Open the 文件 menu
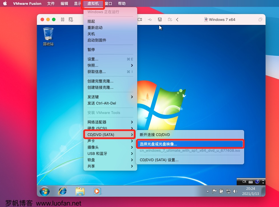This screenshot has height=207, width=279. (51, 3)
